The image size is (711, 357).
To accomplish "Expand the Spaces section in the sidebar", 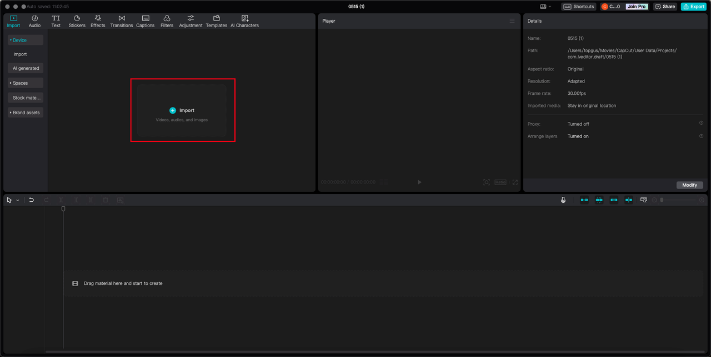I will (26, 83).
